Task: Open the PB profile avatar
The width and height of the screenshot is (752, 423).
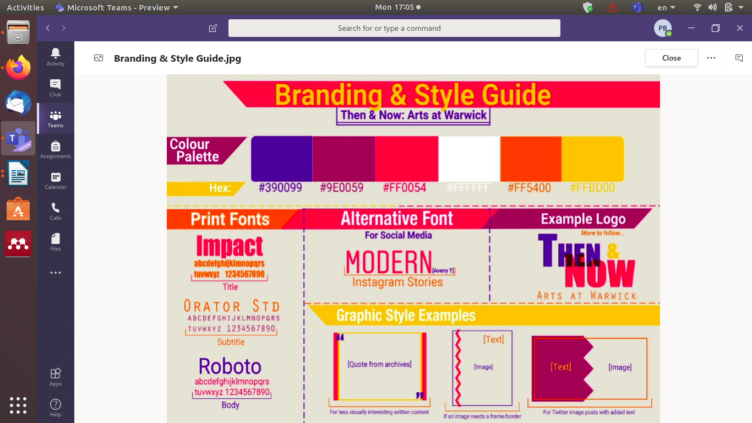Action: 662,28
